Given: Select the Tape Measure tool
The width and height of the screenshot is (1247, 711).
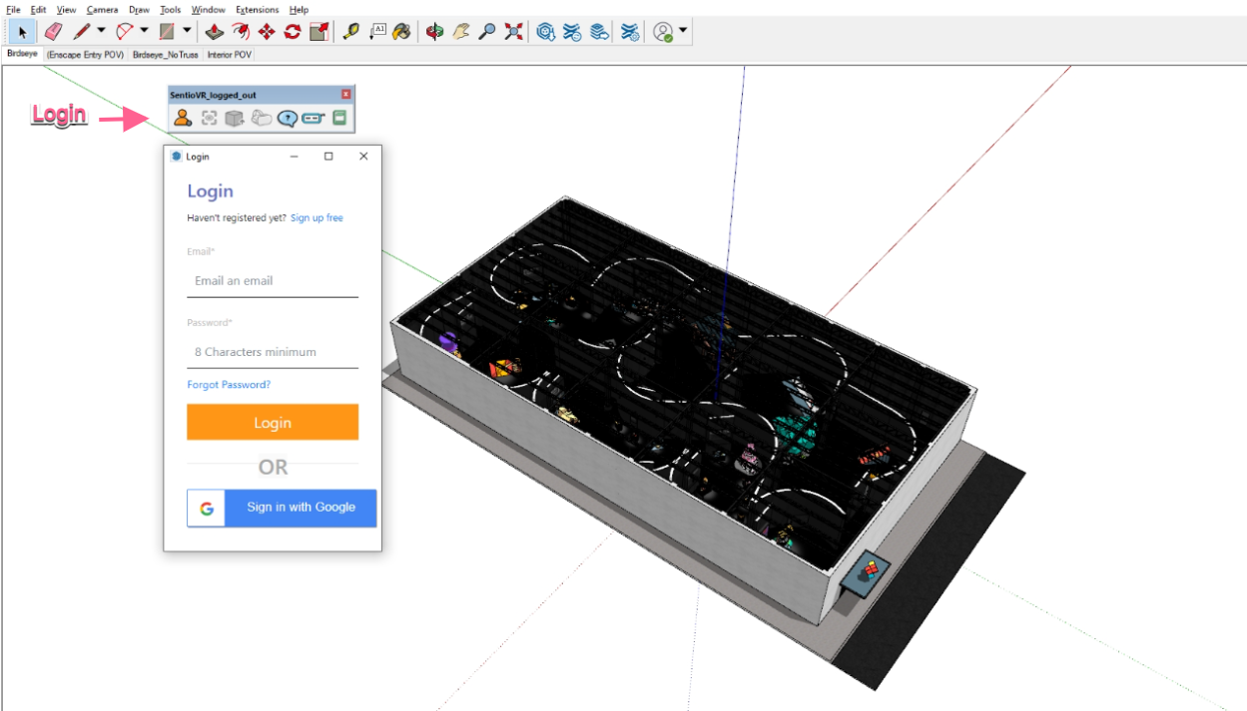Looking at the screenshot, I should click(x=350, y=32).
